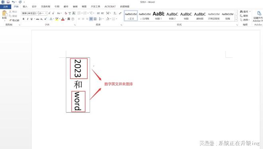Toggle left alignment
263x149 pixels.
pyautogui.click(x=79, y=19)
